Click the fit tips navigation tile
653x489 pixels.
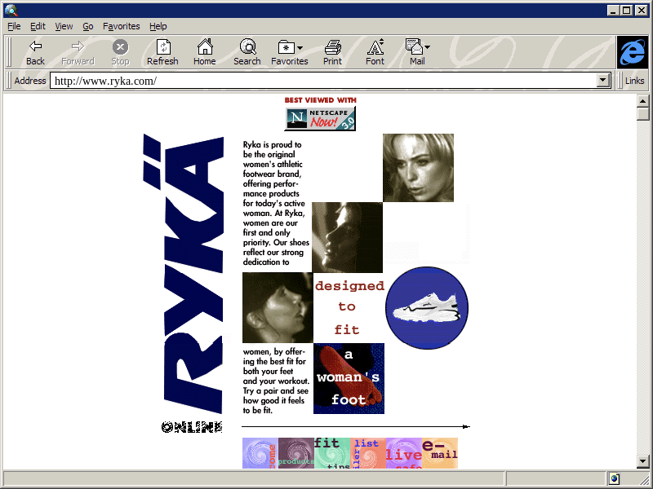tap(331, 453)
